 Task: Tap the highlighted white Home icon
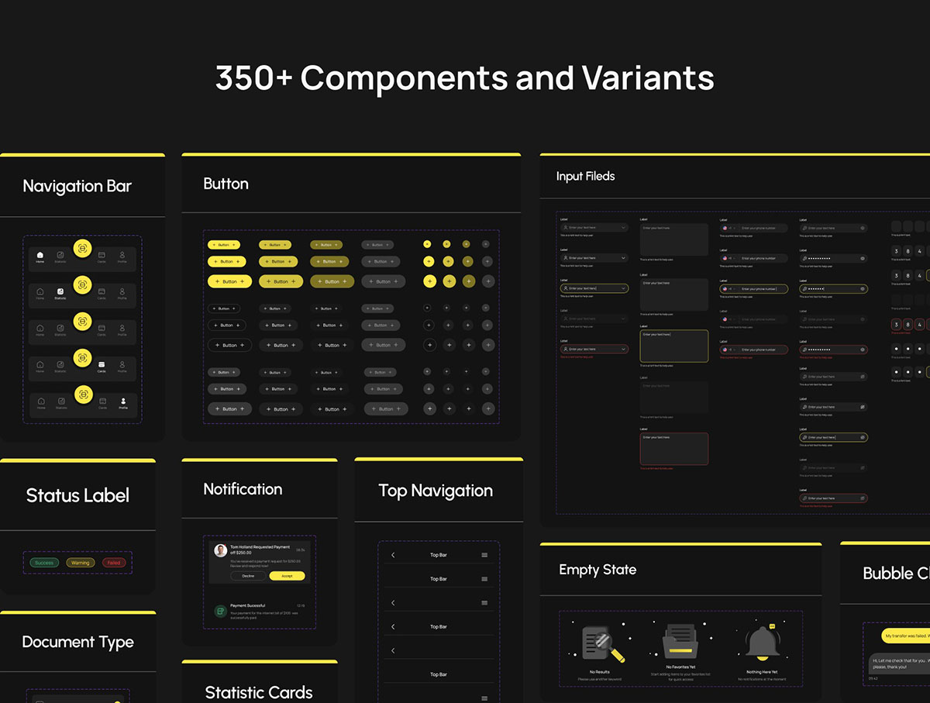click(x=40, y=254)
